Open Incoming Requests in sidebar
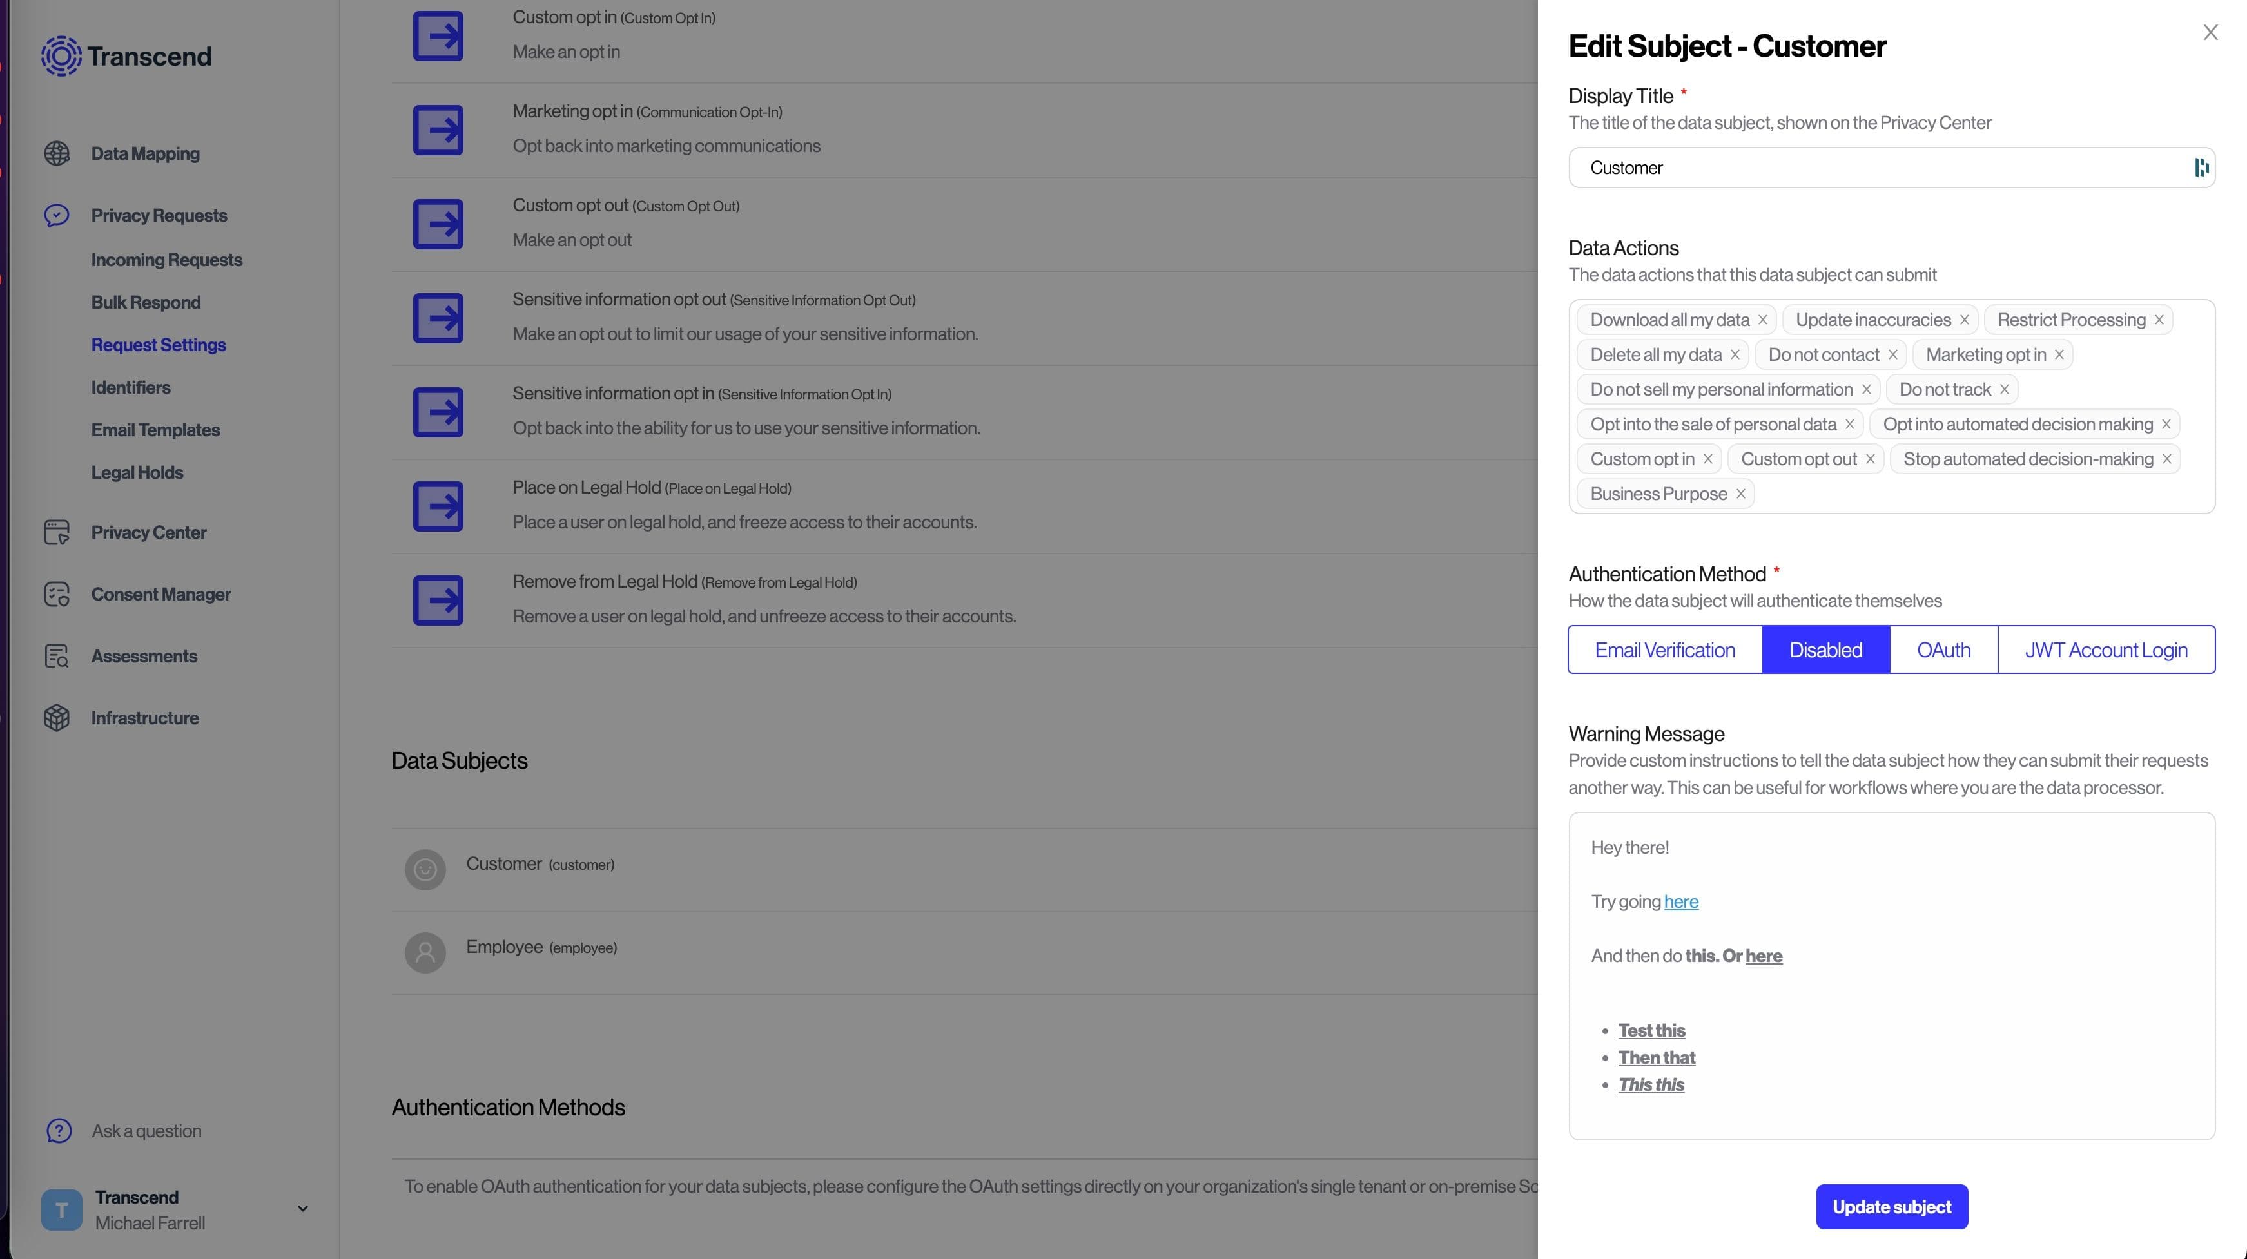Screen dimensions: 2247x1259 166,260
